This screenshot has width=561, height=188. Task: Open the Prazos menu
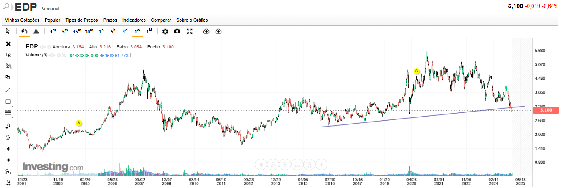110,20
